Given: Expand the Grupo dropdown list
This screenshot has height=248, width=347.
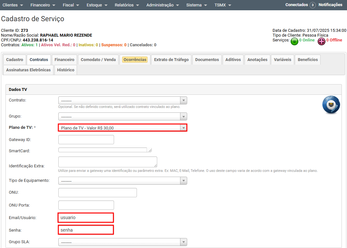Looking at the screenshot, I should pyautogui.click(x=122, y=117).
